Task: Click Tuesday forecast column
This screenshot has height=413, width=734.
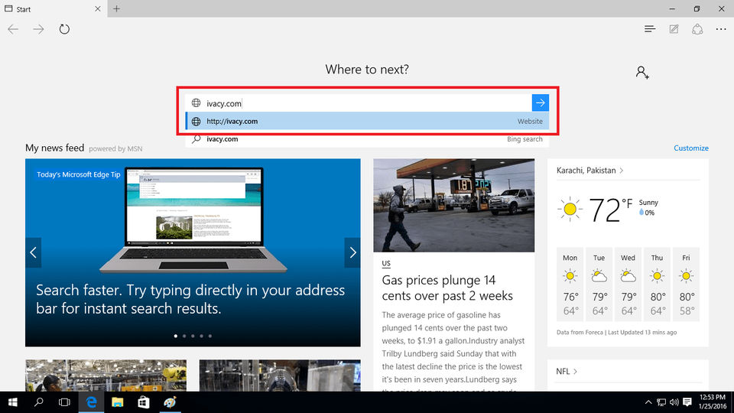Action: (x=599, y=284)
